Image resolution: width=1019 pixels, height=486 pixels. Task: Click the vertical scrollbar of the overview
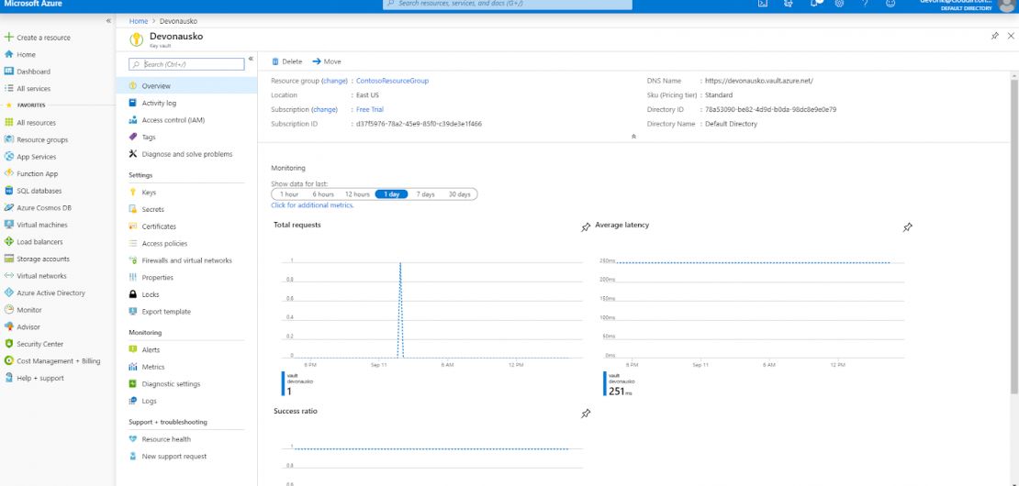point(1014,237)
